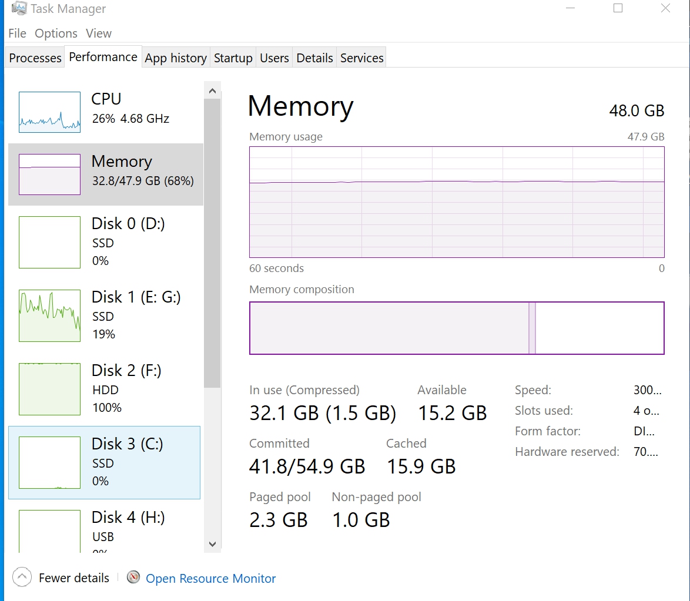Click the '19%' usage text for Disk 1
Viewport: 690px width, 601px height.
coord(103,334)
